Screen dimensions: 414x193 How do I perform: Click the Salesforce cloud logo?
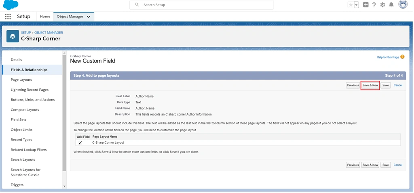pyautogui.click(x=11, y=5)
